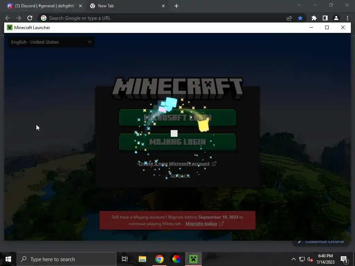This screenshot has height=266, width=355.
Task: Open Chrome extensions puzzle icon
Action: tap(314, 18)
